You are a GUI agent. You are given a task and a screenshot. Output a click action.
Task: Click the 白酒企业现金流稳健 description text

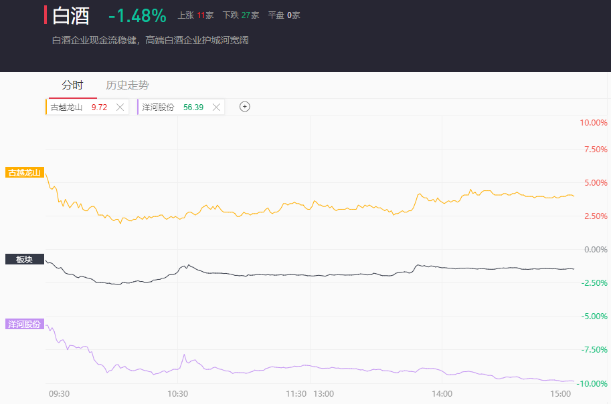coord(151,40)
